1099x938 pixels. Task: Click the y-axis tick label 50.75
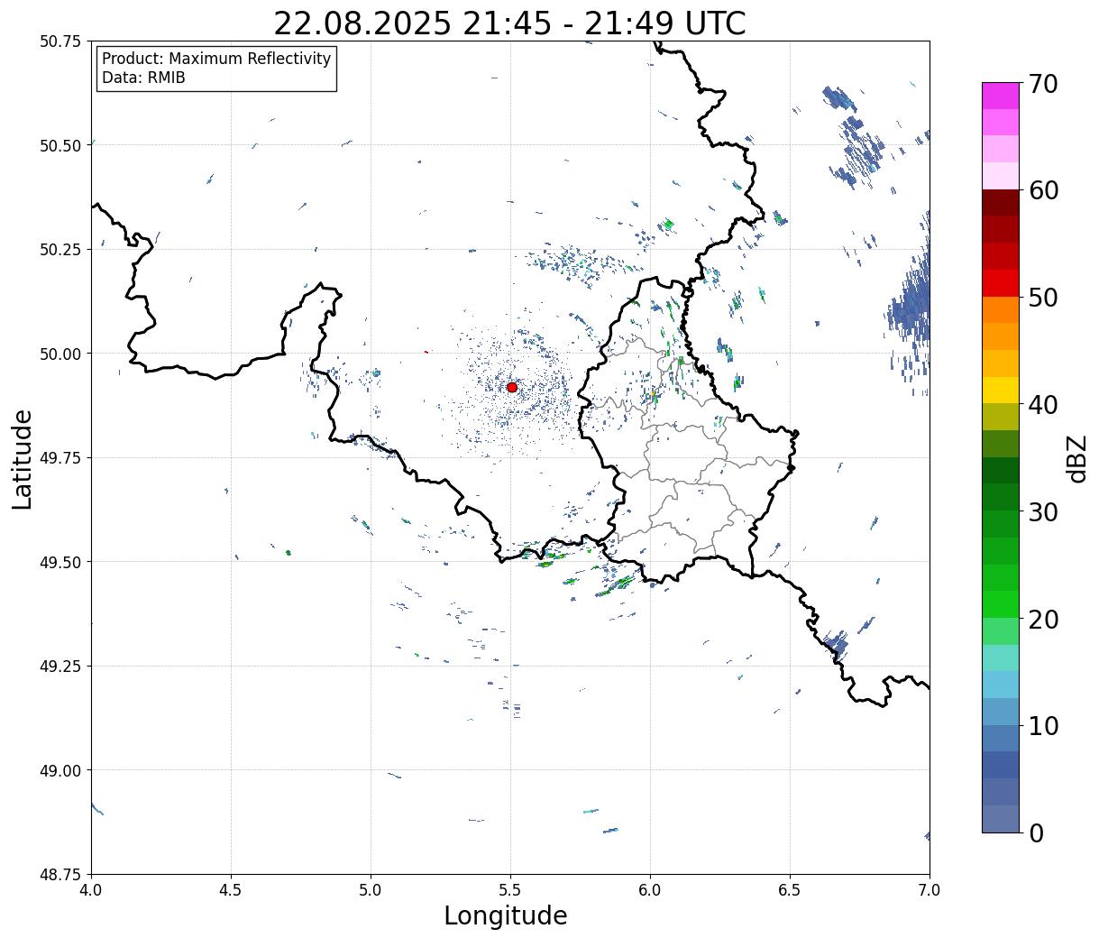(x=60, y=41)
